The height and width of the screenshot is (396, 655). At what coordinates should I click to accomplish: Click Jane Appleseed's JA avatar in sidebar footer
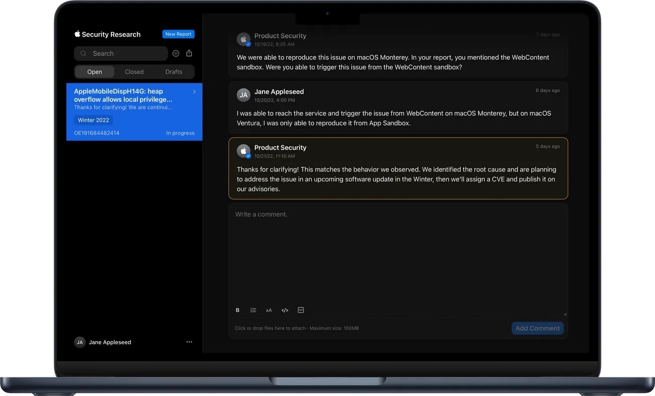click(80, 342)
